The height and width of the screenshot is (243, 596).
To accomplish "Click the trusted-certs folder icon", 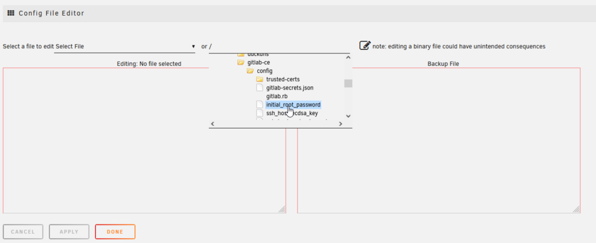I will click(260, 79).
